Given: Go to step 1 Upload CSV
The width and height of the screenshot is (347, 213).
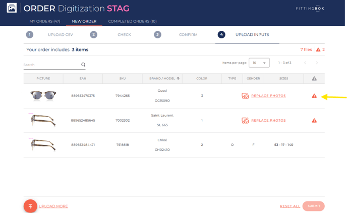Looking at the screenshot, I should click(x=60, y=34).
